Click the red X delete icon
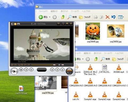The height and width of the screenshot is (102, 128). coord(108,17)
